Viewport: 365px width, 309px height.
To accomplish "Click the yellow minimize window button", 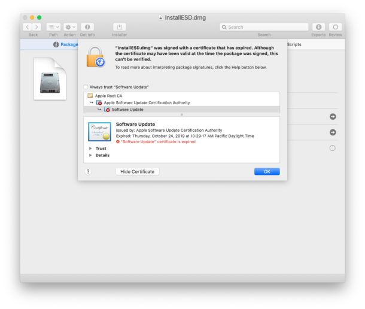I will click(32, 17).
